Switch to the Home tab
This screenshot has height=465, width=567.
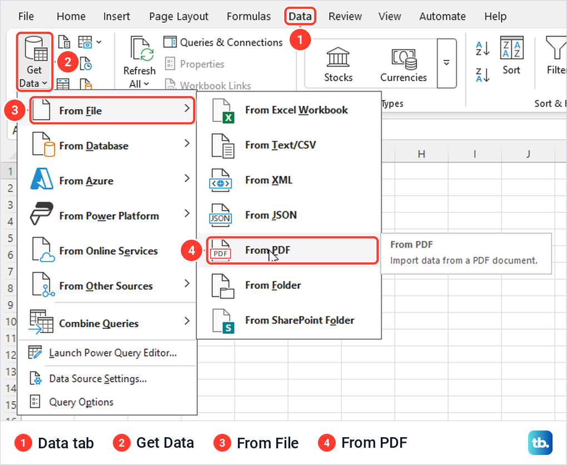coord(71,16)
